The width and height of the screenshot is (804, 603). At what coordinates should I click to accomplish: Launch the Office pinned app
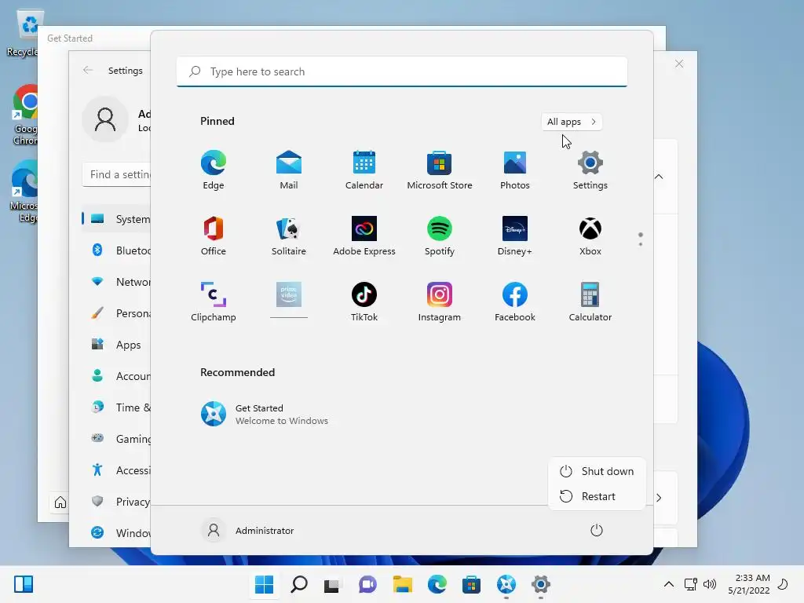[x=214, y=236]
